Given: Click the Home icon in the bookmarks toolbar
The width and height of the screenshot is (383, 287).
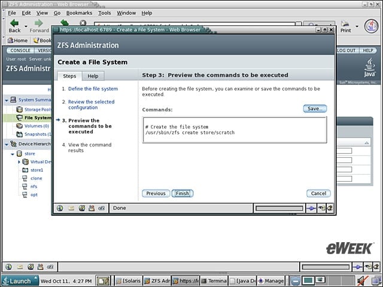Looking at the screenshot, I should click(10, 40).
